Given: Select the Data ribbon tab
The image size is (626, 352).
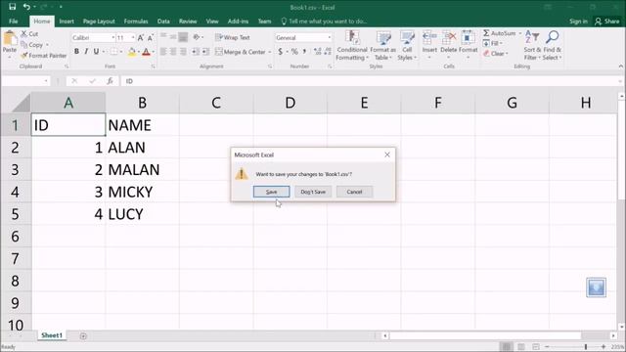Looking at the screenshot, I should pyautogui.click(x=163, y=22).
